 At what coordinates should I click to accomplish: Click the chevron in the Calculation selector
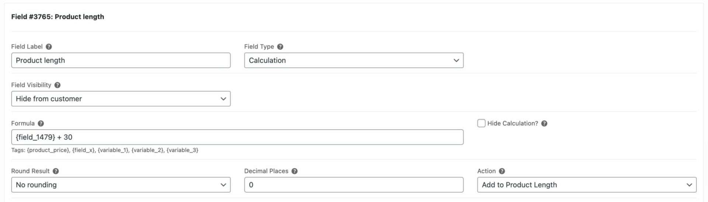coord(456,60)
